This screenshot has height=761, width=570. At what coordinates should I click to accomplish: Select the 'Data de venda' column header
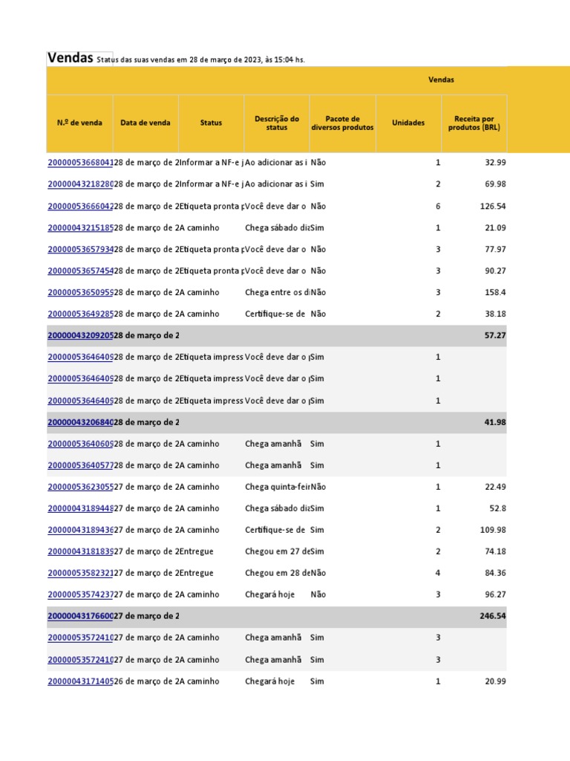[145, 123]
